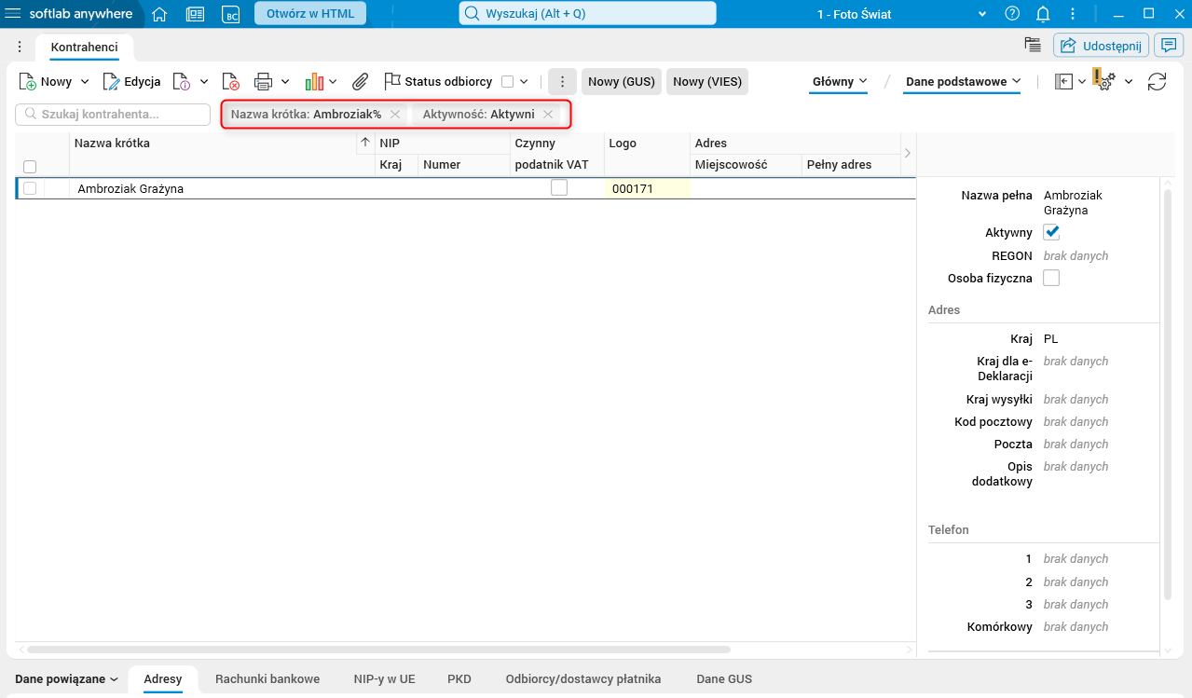1192x698 pixels.
Task: Open the gear settings icon with warning
Action: pyautogui.click(x=1104, y=81)
